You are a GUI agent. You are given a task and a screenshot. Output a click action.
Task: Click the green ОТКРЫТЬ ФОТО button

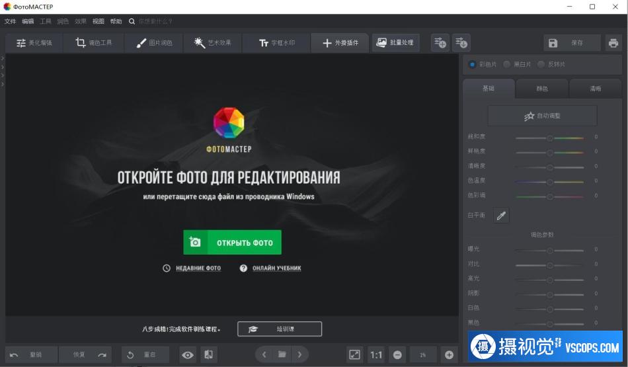232,243
